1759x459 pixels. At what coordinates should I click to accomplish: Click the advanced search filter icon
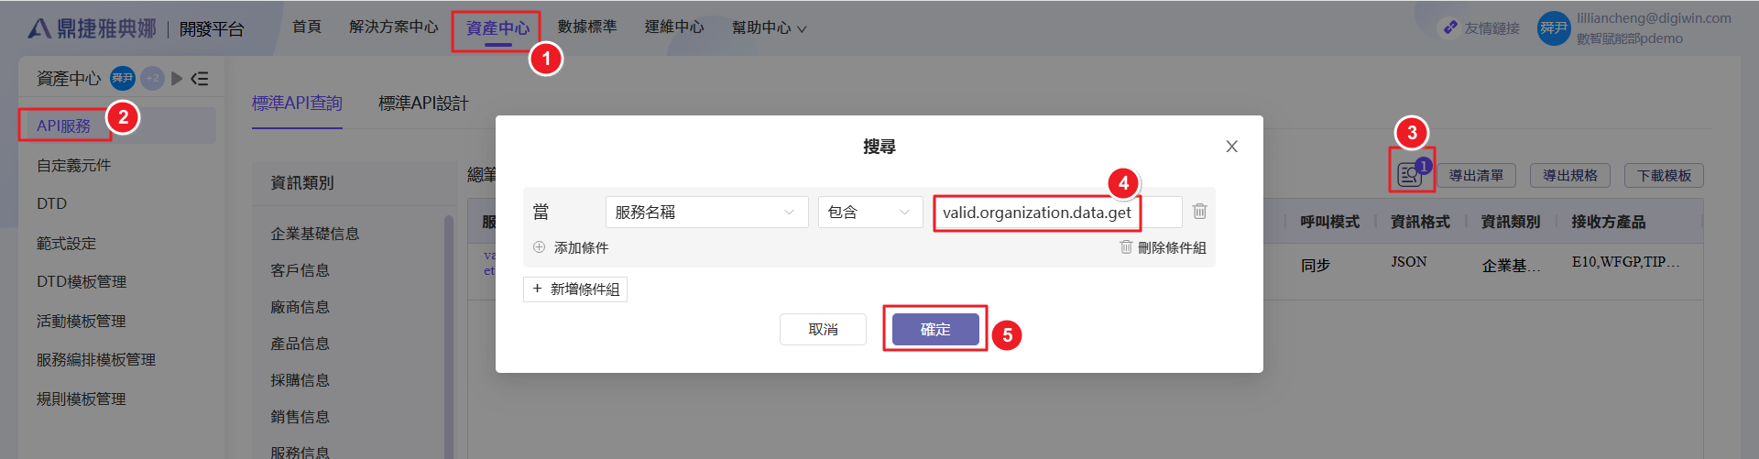click(x=1409, y=174)
